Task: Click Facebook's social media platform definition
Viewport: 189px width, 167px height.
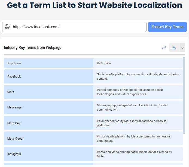Action: pyautogui.click(x=138, y=76)
